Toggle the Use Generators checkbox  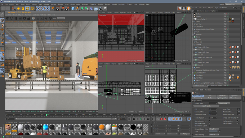coord(210,124)
